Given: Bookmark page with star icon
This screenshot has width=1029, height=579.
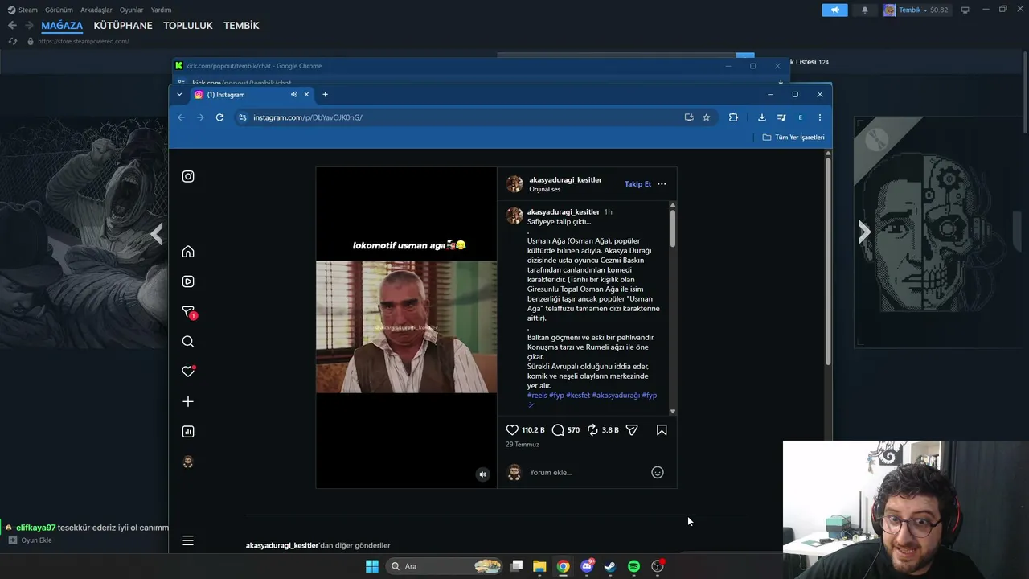Looking at the screenshot, I should pyautogui.click(x=706, y=117).
